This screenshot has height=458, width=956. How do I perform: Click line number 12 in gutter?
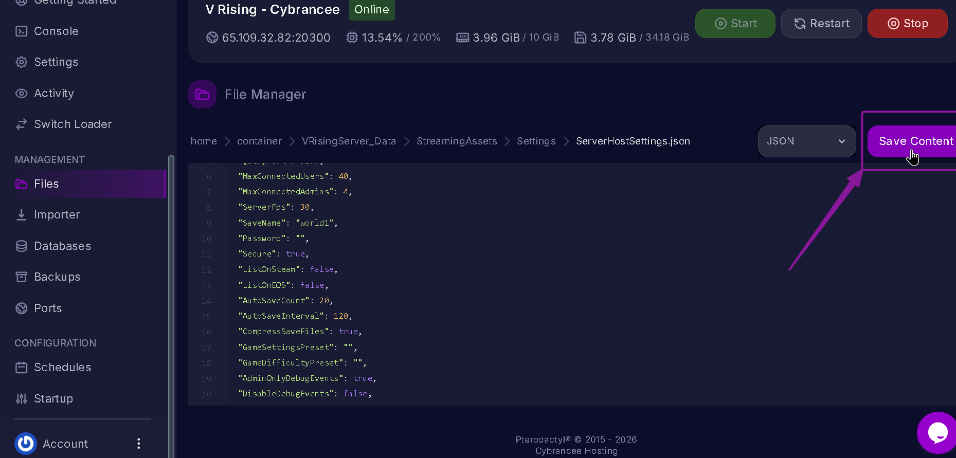click(206, 270)
